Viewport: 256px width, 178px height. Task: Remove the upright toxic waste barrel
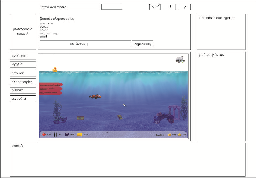pos(80,118)
